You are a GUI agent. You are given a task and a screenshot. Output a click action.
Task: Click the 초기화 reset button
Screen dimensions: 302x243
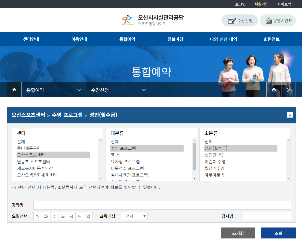(x=238, y=233)
